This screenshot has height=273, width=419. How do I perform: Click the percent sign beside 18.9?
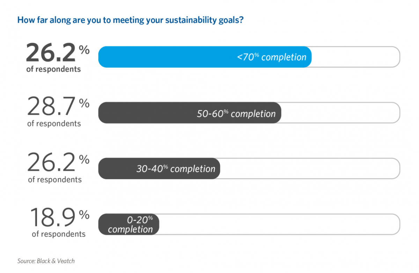84,215
